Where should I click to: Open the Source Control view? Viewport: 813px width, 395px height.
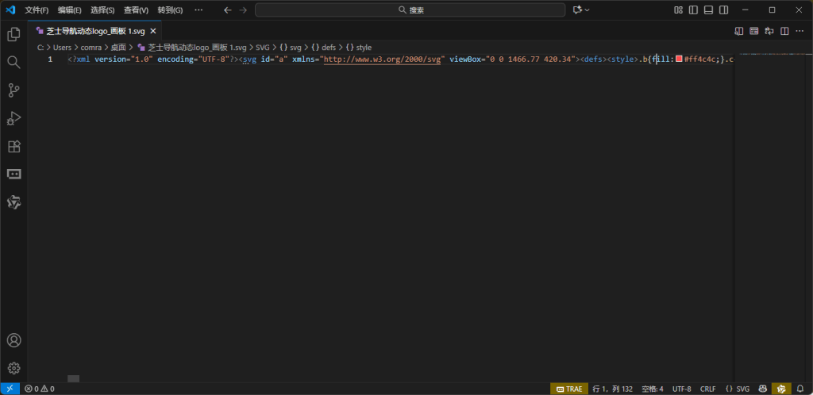coord(13,90)
